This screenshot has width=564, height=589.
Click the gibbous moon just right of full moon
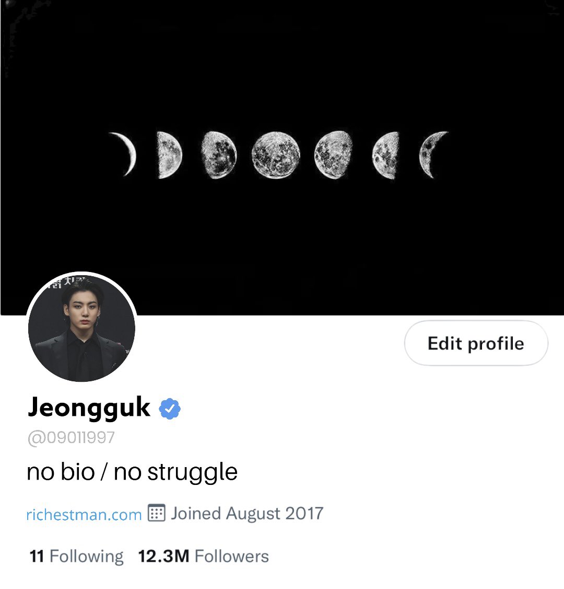333,155
